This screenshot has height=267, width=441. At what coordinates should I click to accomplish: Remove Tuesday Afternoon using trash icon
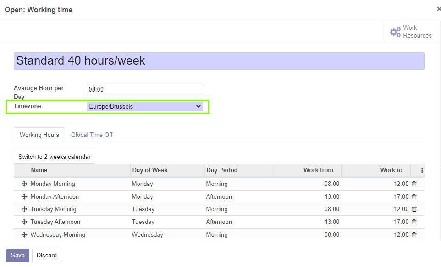click(414, 222)
